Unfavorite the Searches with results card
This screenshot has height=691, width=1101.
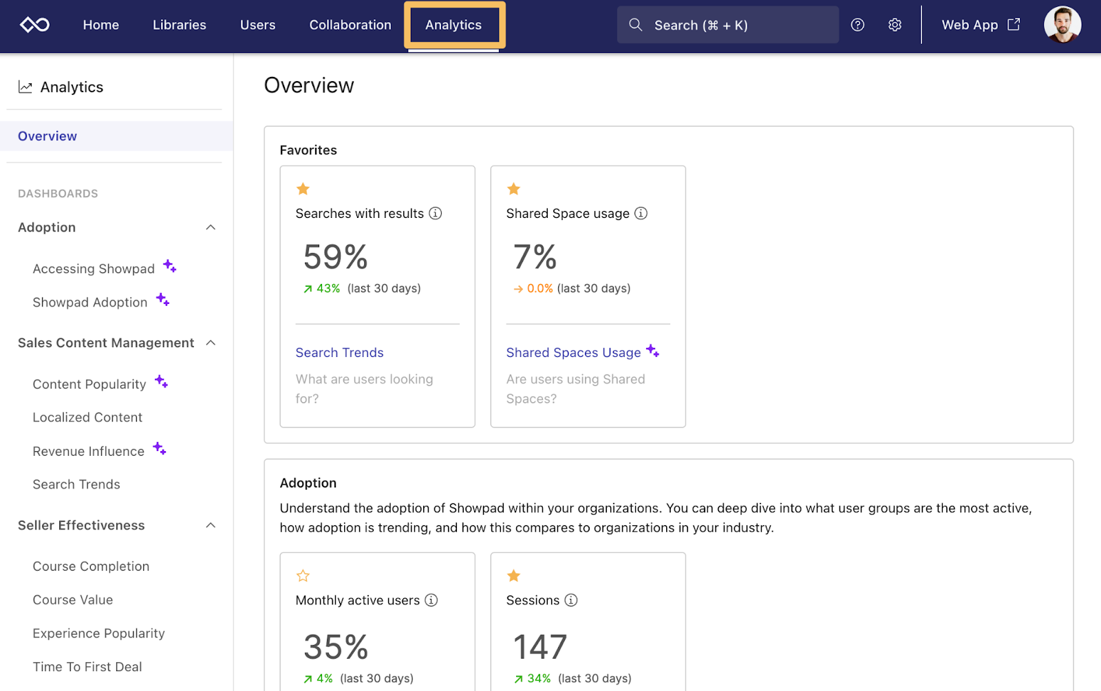coord(303,188)
